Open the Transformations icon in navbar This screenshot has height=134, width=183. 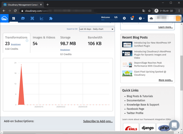(32, 18)
